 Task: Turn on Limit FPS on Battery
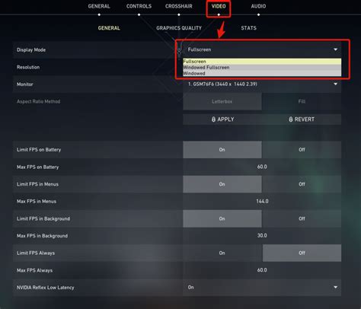(222, 150)
